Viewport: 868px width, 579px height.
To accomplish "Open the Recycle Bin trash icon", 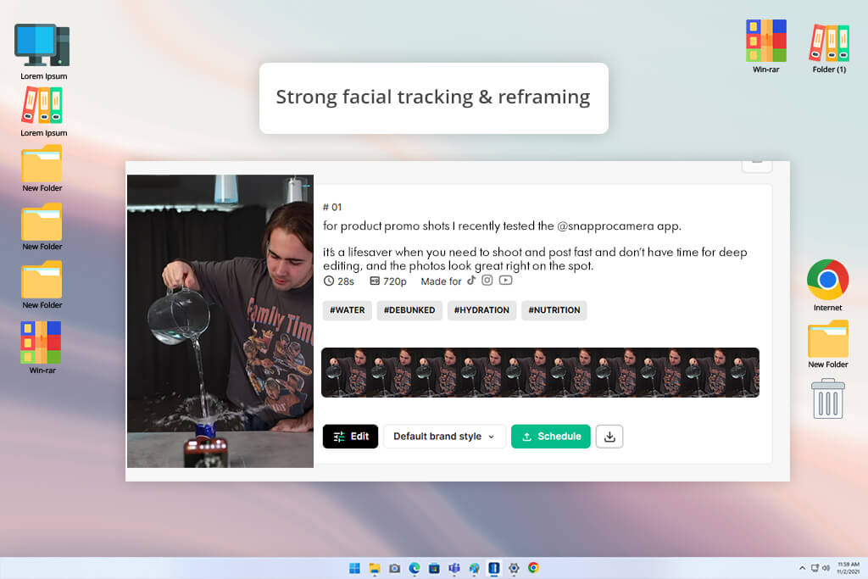I will tap(828, 398).
